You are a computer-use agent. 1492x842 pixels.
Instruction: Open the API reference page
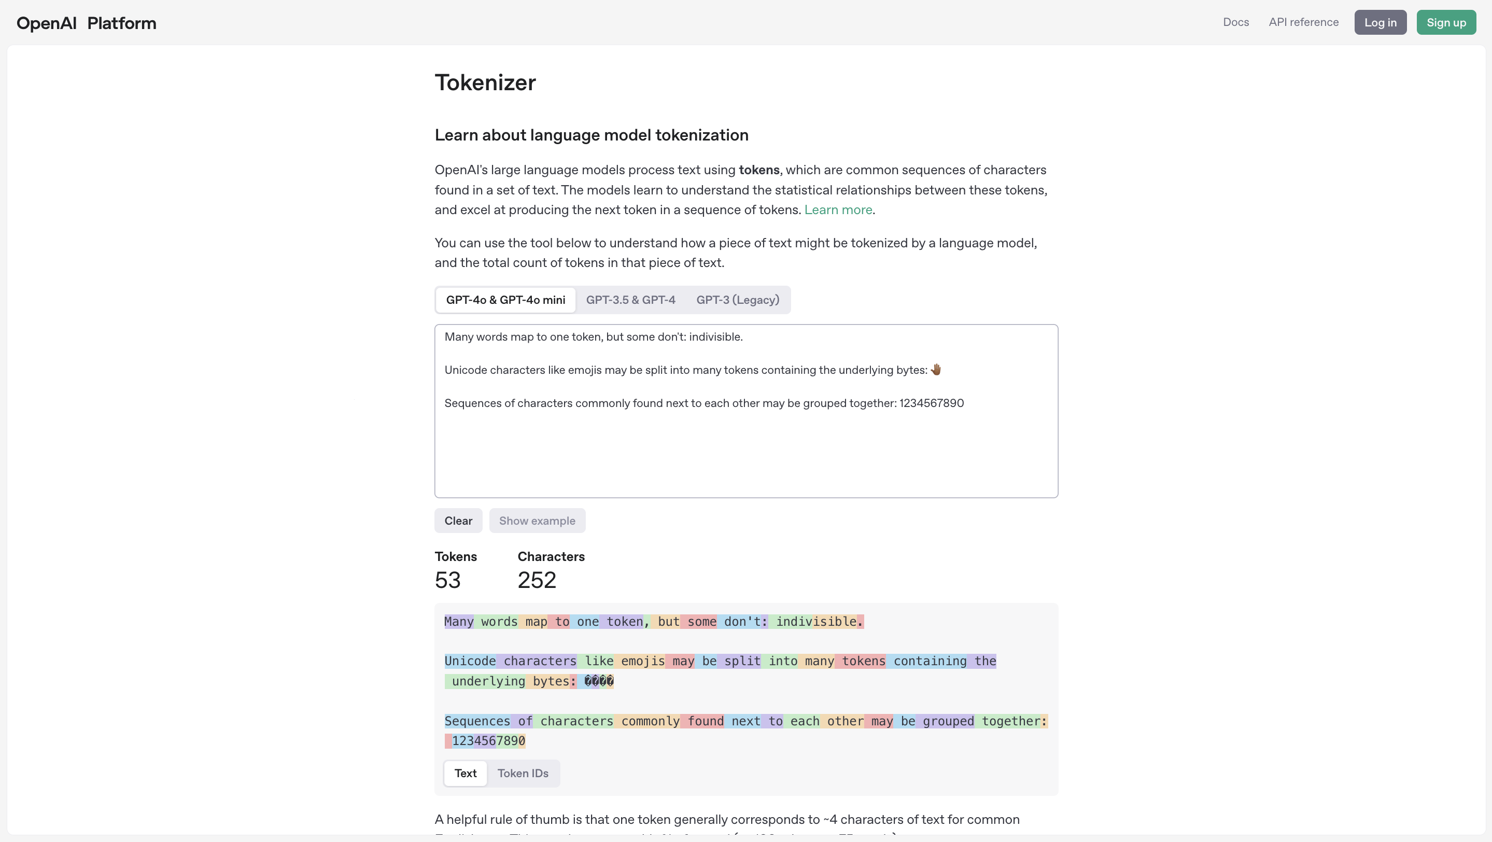coord(1303,22)
